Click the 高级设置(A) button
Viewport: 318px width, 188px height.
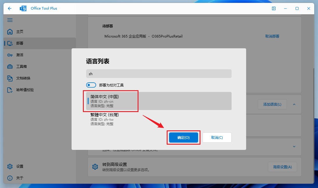click(x=283, y=167)
